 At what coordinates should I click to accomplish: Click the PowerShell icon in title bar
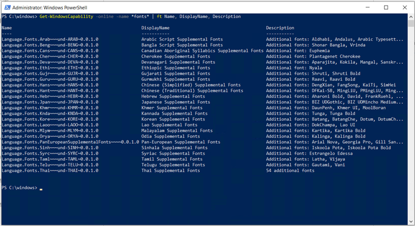pyautogui.click(x=7, y=7)
